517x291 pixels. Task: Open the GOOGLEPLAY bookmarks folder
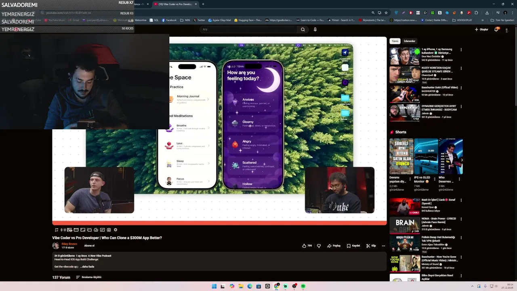point(462,20)
